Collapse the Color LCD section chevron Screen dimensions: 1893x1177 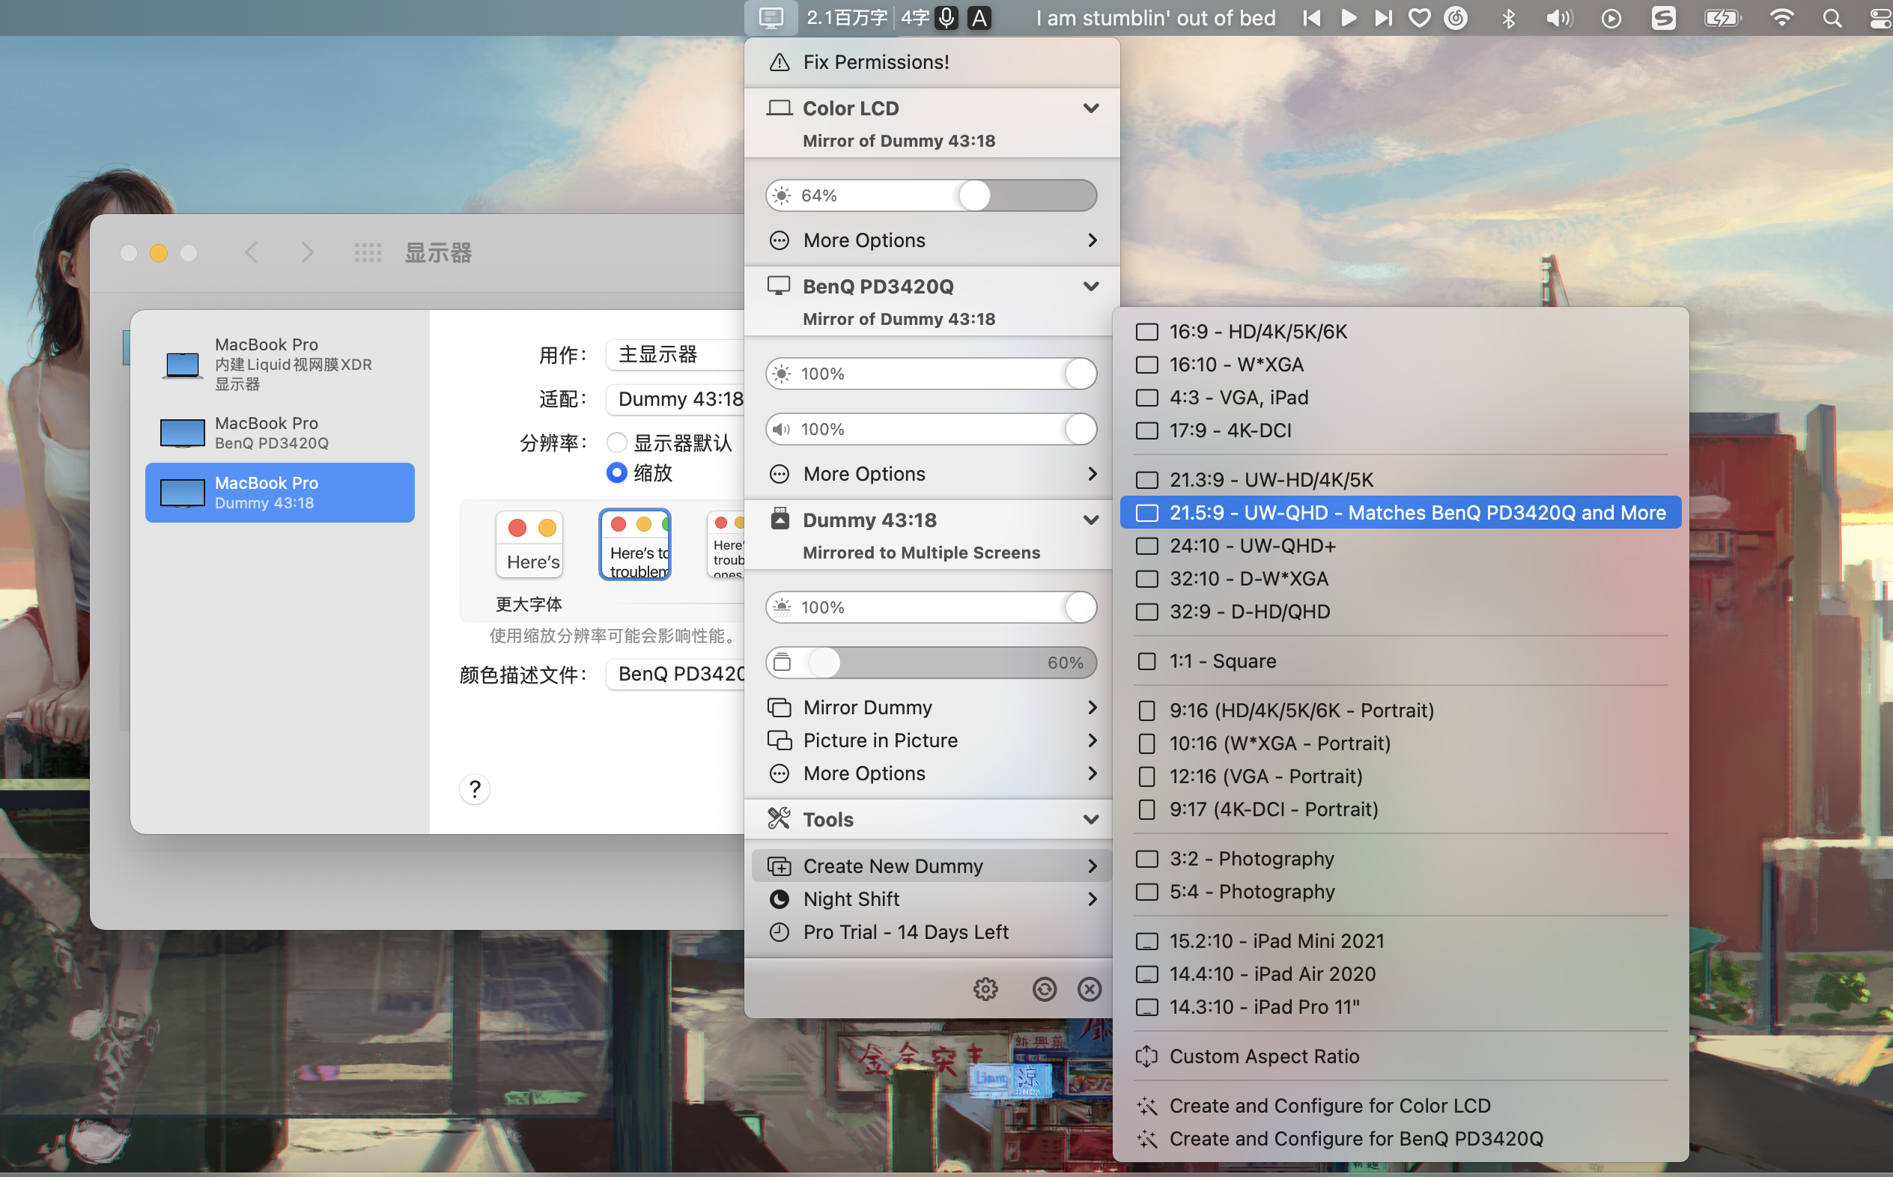pos(1090,109)
